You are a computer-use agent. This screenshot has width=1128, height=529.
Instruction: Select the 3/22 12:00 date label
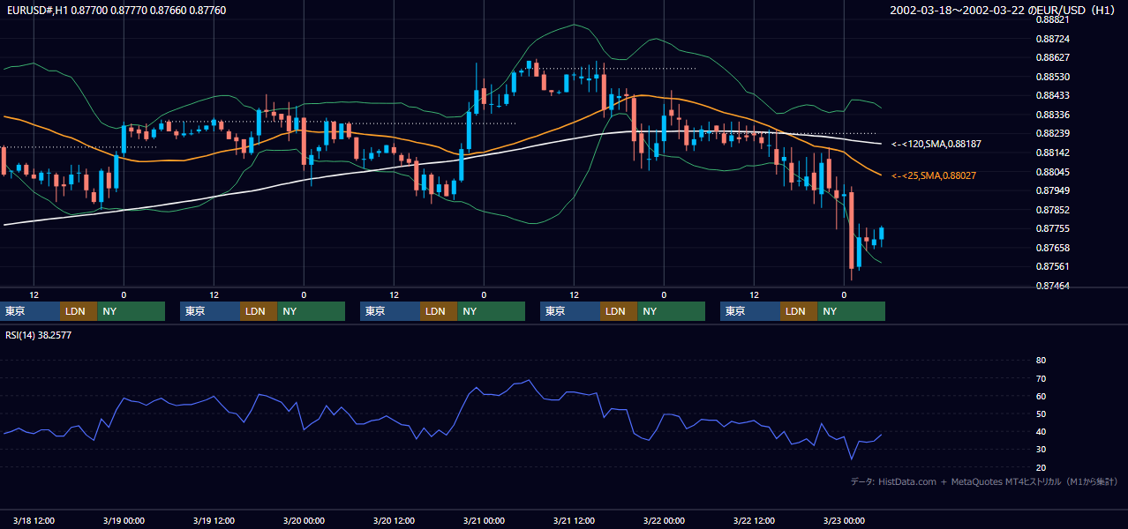click(755, 520)
